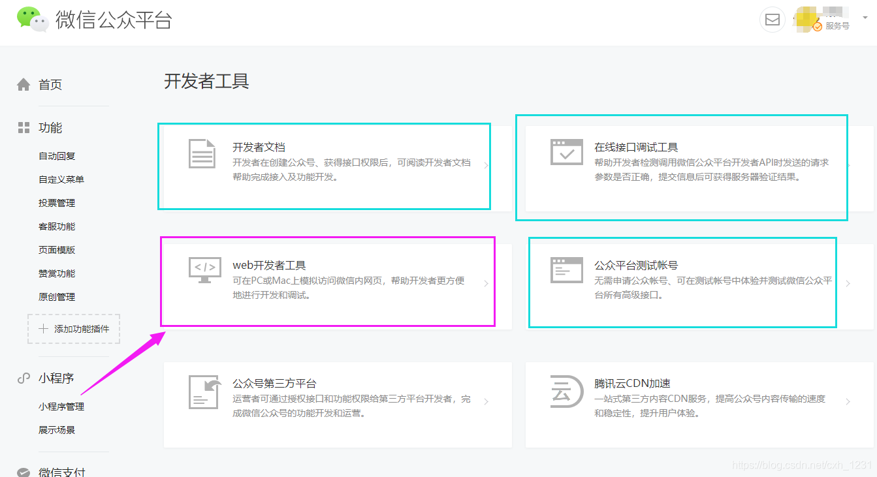Go to 投票管理 sidebar item

(x=57, y=203)
